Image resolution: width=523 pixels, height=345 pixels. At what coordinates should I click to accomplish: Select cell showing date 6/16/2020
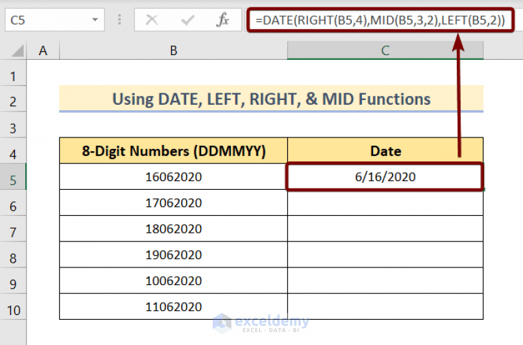[x=385, y=176]
